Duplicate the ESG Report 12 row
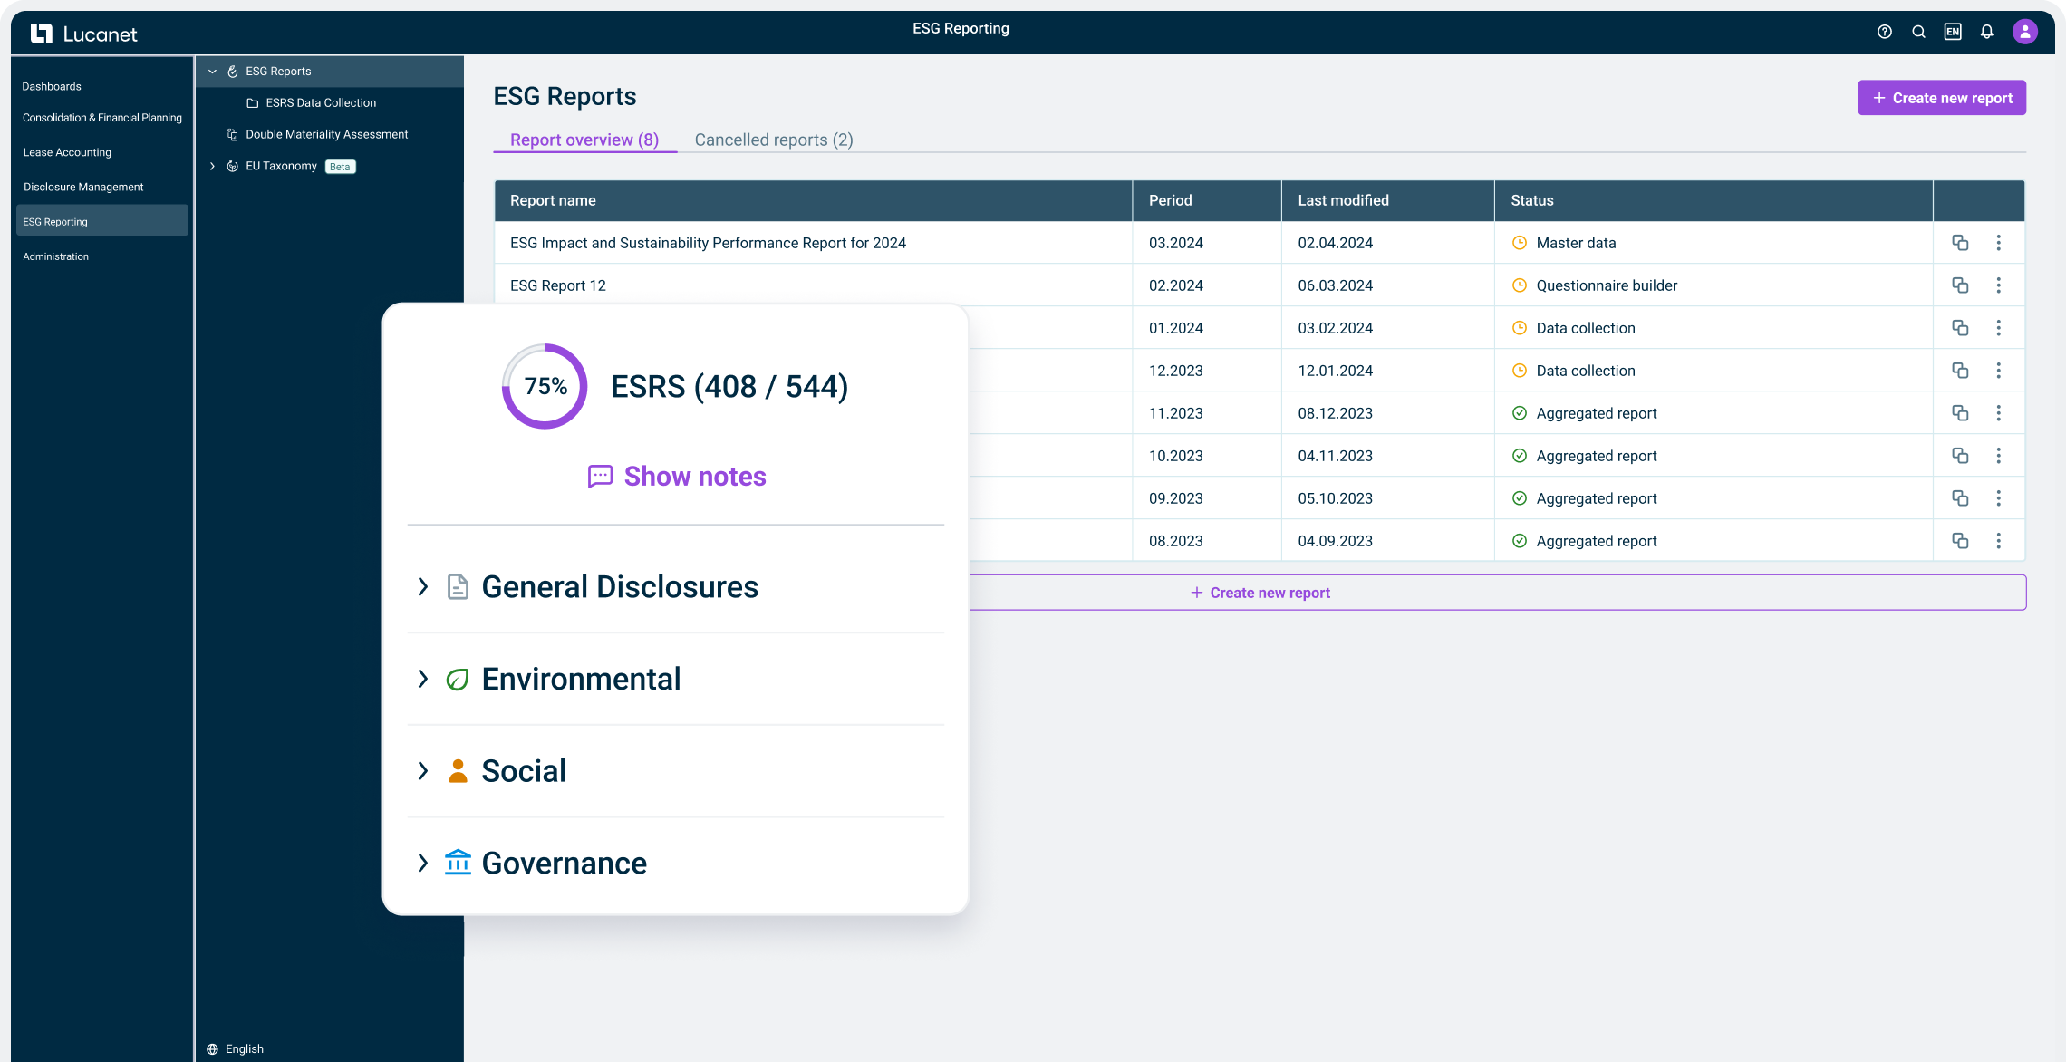This screenshot has width=2066, height=1062. 1960,285
